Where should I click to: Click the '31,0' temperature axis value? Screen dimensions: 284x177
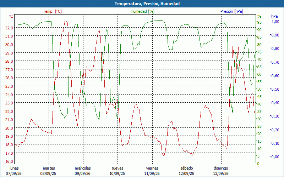9,36
